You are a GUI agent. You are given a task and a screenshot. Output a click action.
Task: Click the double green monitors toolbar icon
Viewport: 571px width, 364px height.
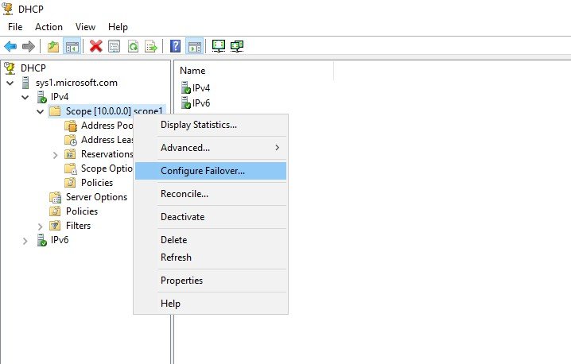coord(237,46)
